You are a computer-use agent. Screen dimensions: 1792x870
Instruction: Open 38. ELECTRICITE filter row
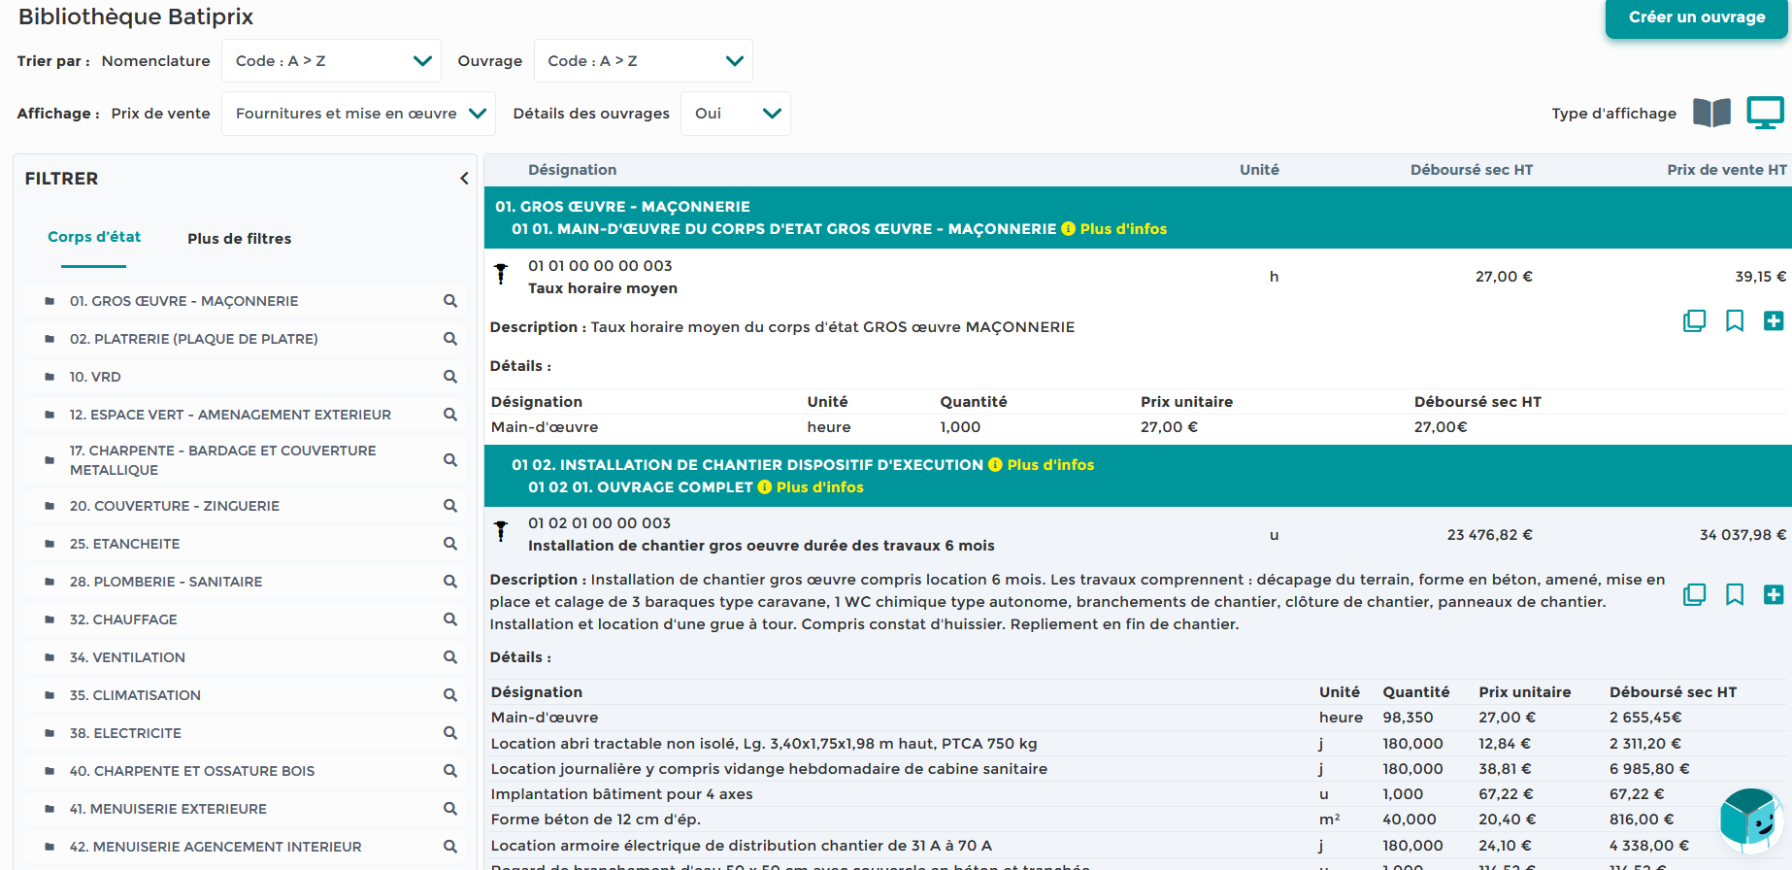tap(246, 733)
